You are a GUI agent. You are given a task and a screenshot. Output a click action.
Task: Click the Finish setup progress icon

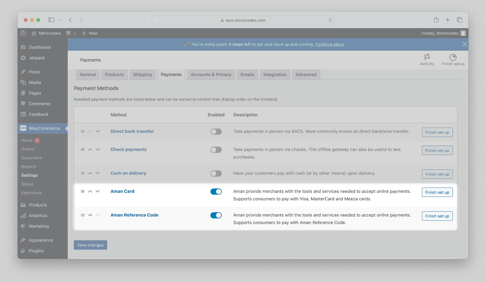click(x=453, y=57)
